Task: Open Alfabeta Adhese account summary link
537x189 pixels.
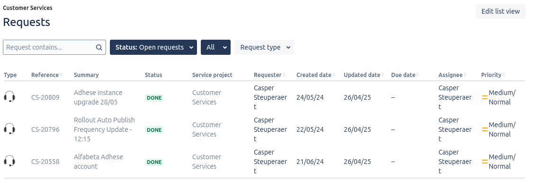Action: point(98,161)
